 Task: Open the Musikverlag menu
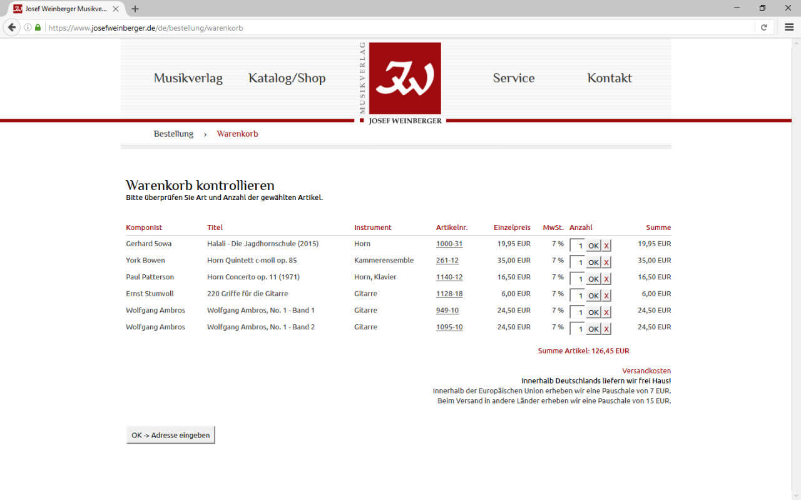(x=188, y=78)
